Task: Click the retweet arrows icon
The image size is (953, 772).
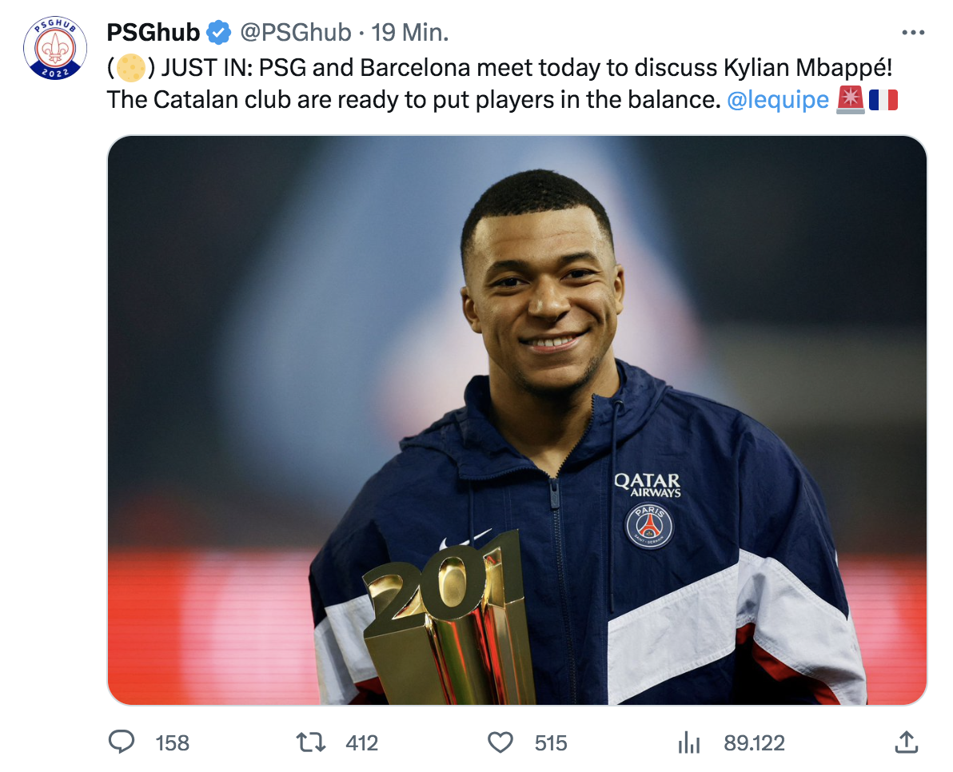Action: coord(311,742)
